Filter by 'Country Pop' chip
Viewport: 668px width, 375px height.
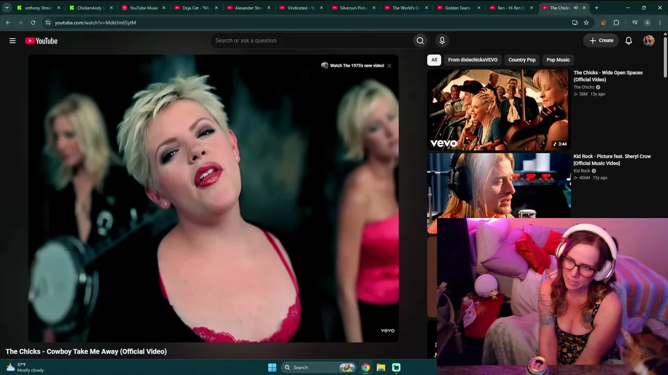[x=522, y=60]
